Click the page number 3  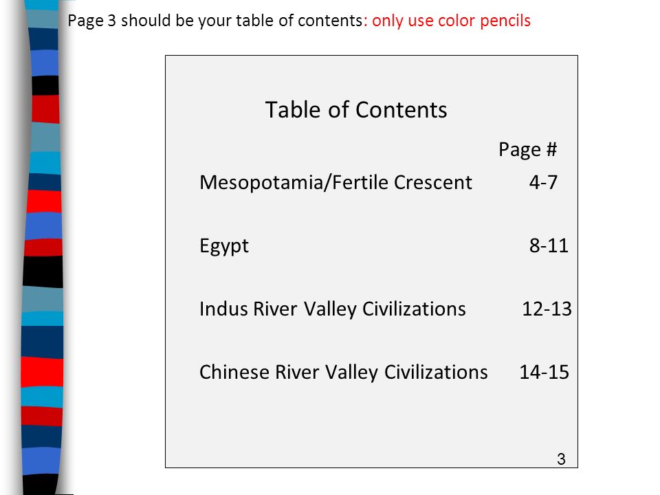coord(561,459)
